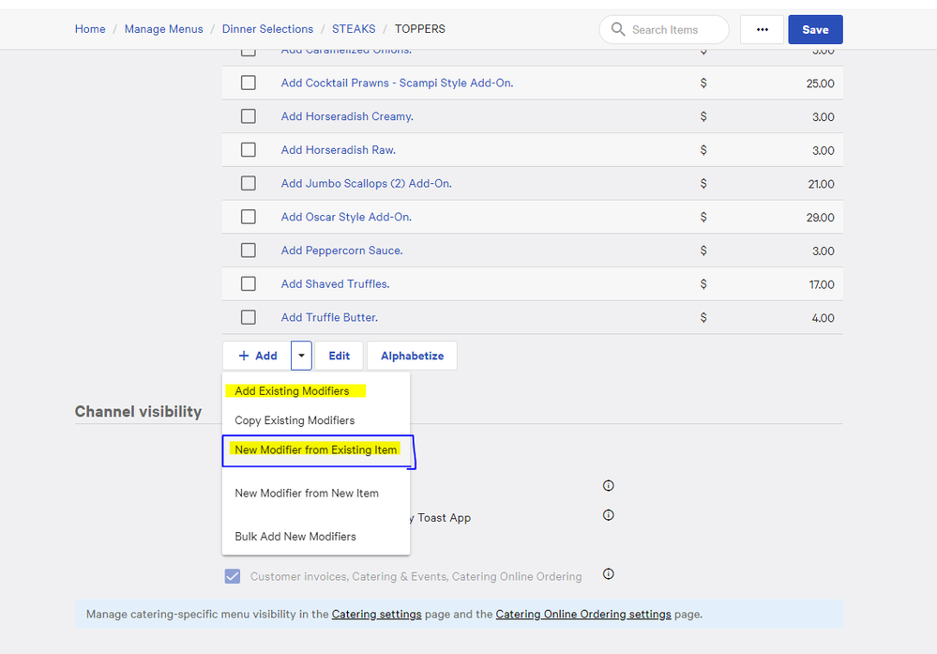Screen dimensions: 937x654
Task: Click the search magnifier icon
Action: point(617,29)
